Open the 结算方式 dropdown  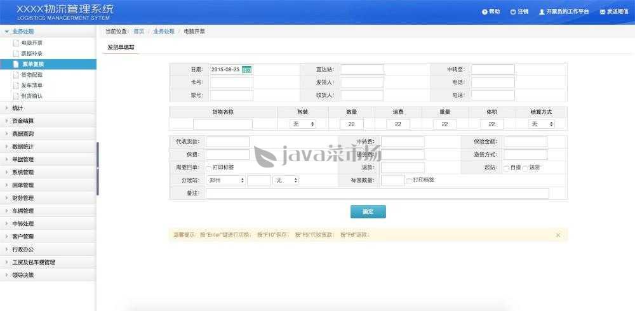(x=542, y=124)
